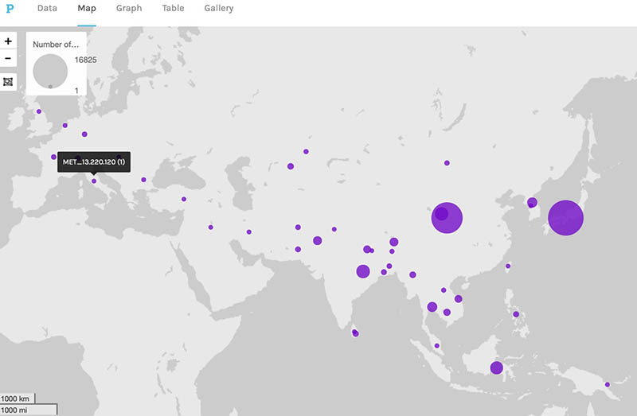637x416 pixels.
Task: Select the large purple circle over China
Action: click(447, 216)
